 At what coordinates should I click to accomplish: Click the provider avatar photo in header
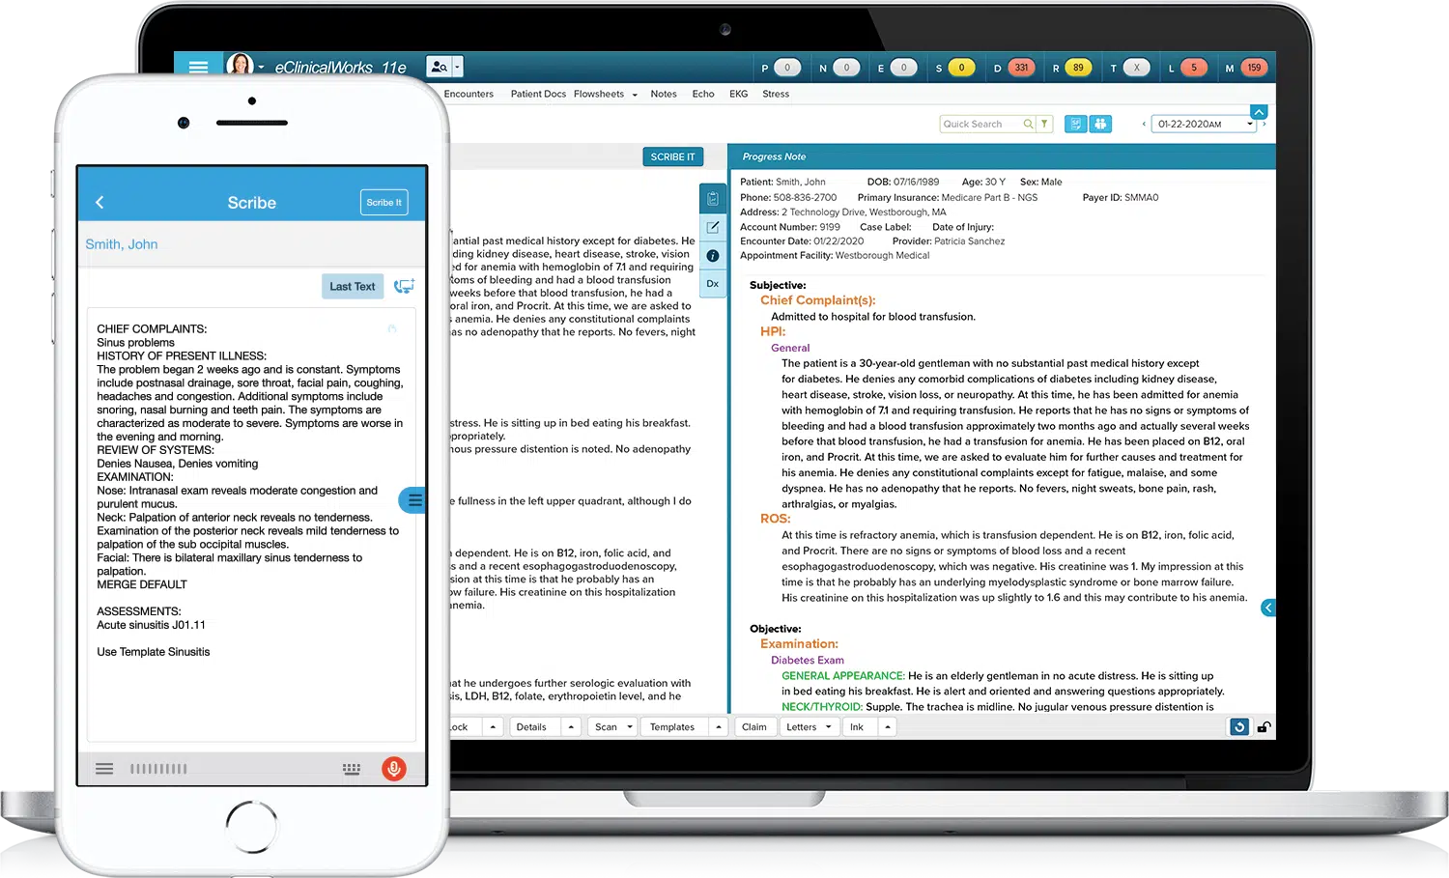click(240, 65)
